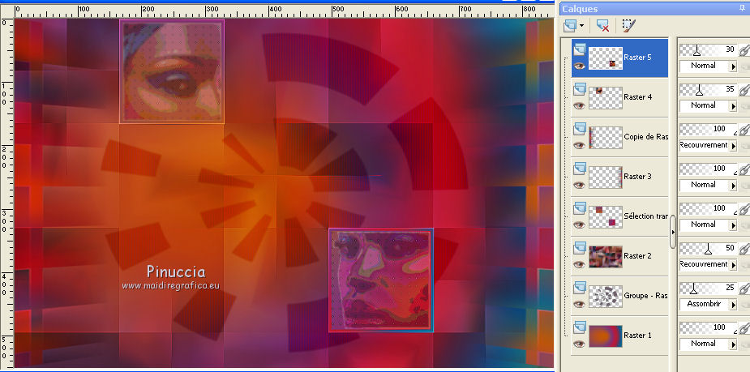This screenshot has height=372, width=750.
Task: Click the raster type icon of Raster 4
Action: [x=580, y=88]
